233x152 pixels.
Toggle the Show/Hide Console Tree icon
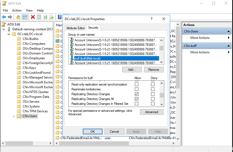tap(25, 17)
